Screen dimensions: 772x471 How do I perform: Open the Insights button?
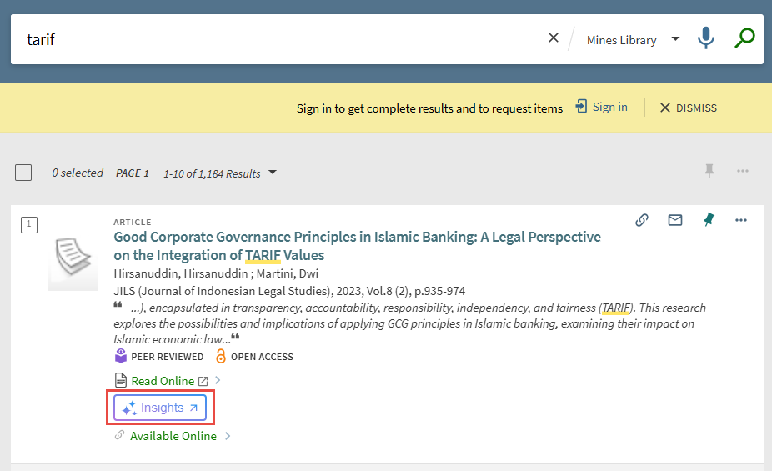160,408
